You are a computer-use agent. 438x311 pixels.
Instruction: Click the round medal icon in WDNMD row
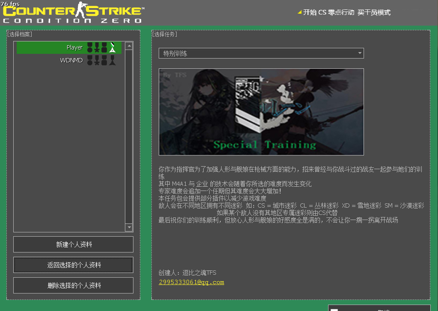point(90,60)
